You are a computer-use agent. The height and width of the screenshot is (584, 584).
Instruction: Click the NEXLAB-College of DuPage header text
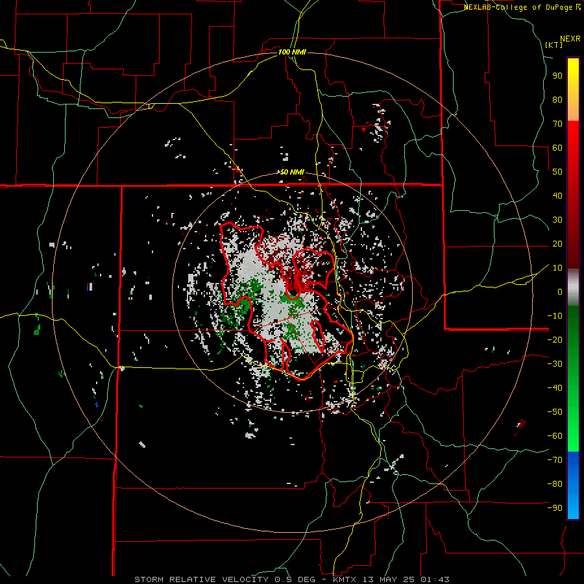pyautogui.click(x=522, y=7)
